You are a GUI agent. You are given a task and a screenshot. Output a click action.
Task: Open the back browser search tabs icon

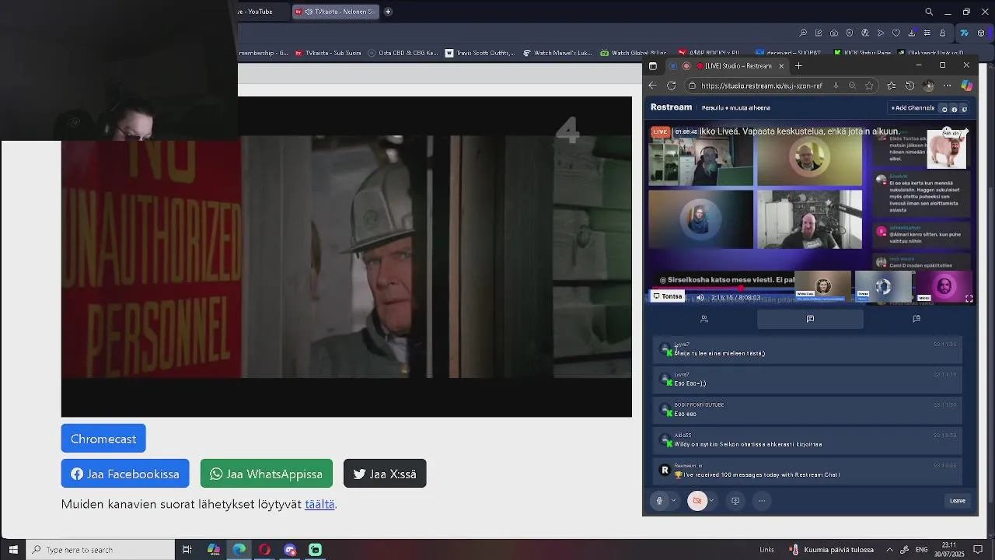(929, 12)
